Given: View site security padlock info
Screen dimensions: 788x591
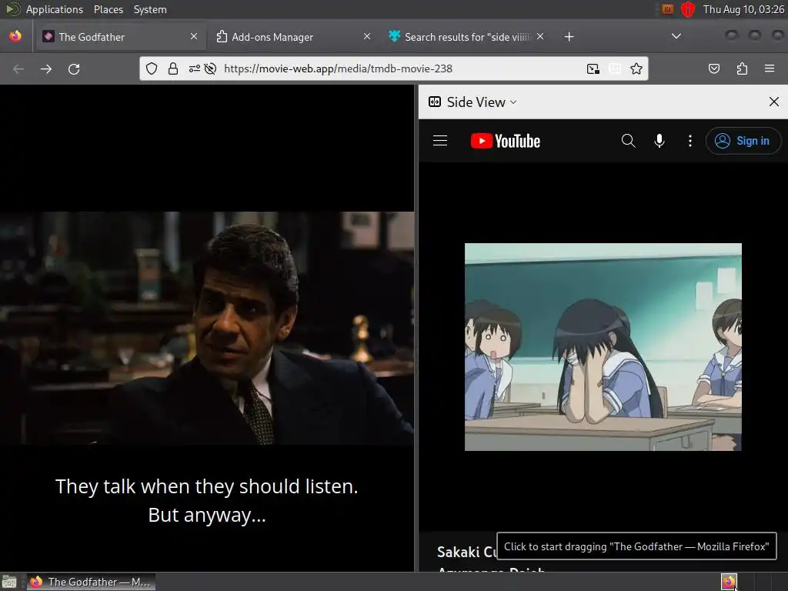Looking at the screenshot, I should tap(173, 68).
